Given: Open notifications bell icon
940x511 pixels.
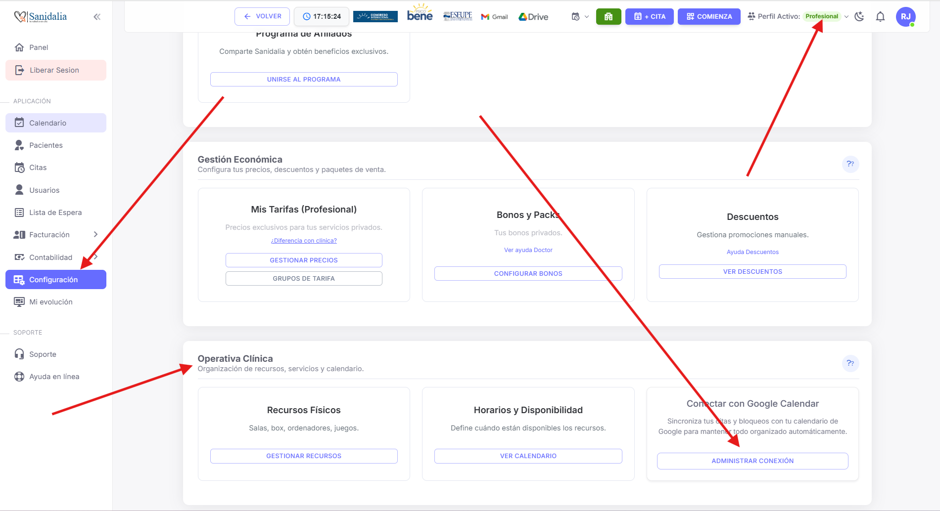Looking at the screenshot, I should pos(880,17).
